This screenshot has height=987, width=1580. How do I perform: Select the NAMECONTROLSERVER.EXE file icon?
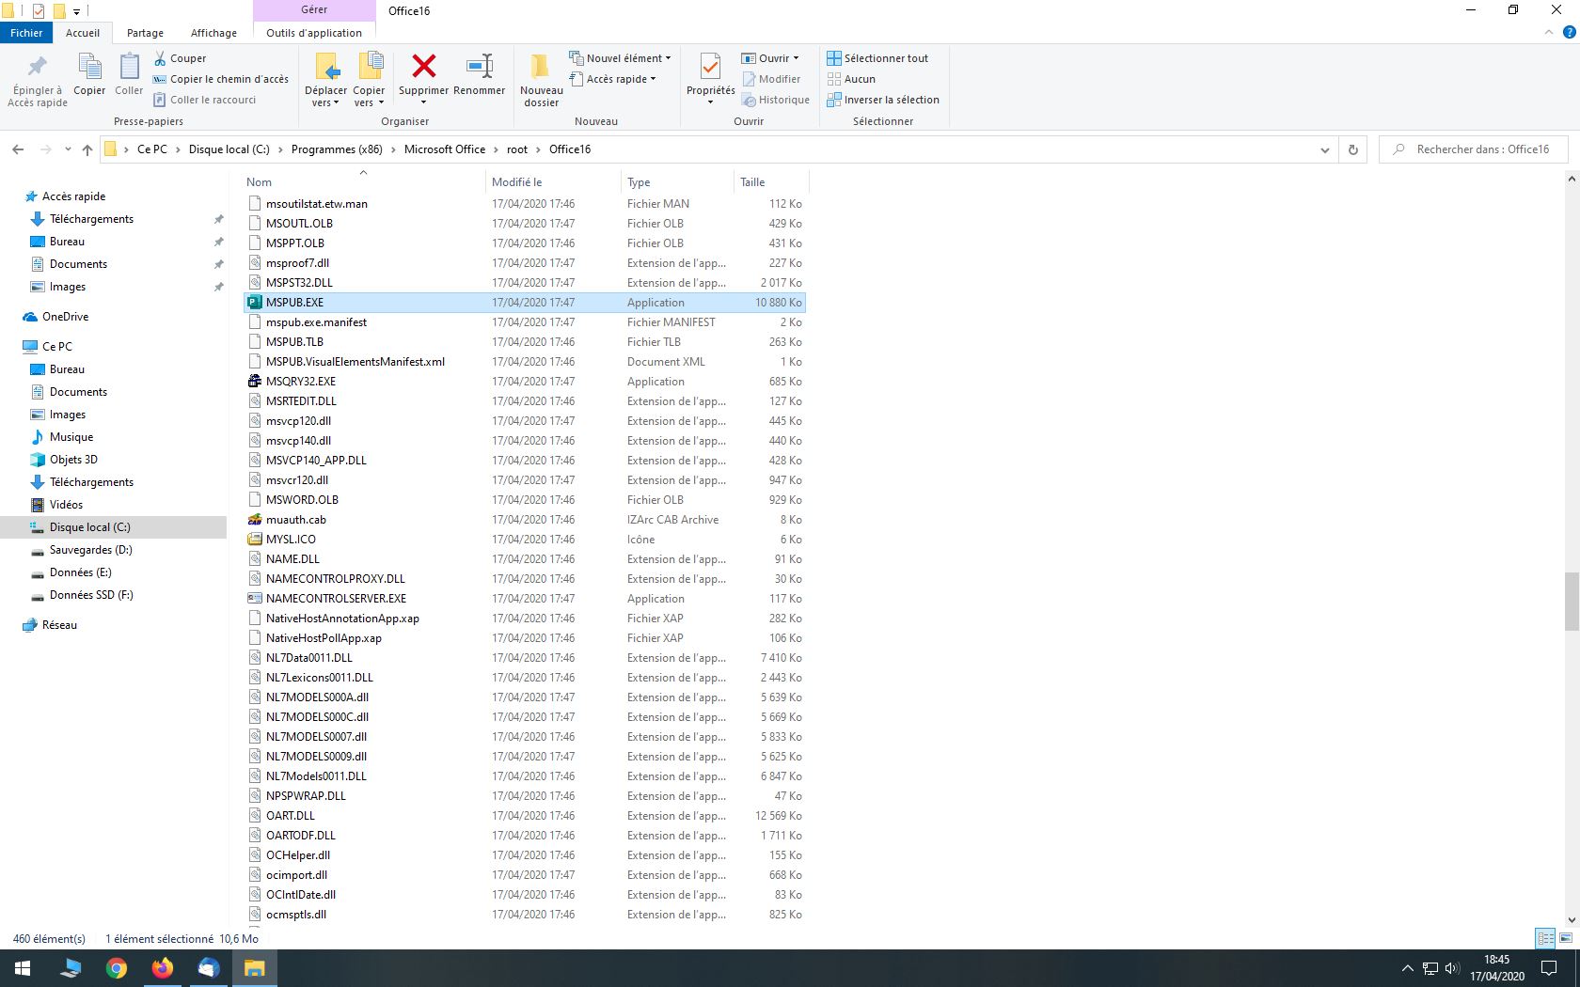pyautogui.click(x=254, y=599)
